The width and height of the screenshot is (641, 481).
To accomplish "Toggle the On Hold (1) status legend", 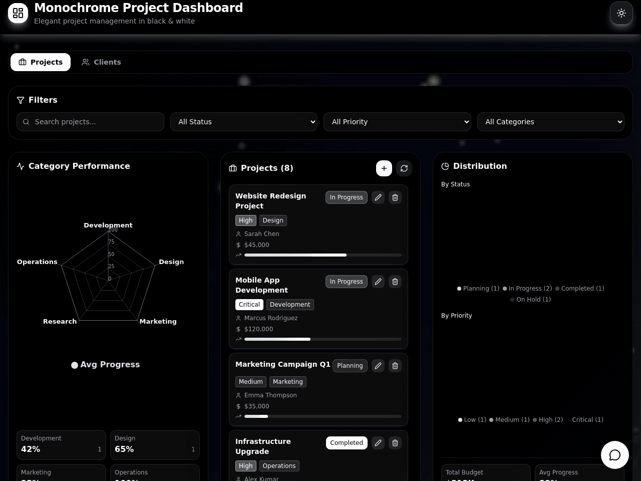I will point(531,300).
